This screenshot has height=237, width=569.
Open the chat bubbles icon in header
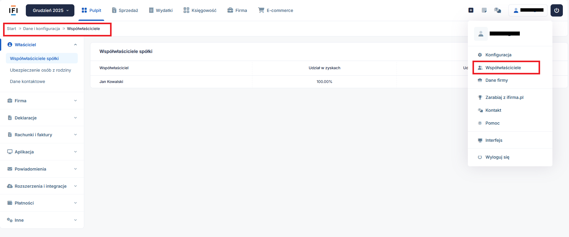pos(497,10)
